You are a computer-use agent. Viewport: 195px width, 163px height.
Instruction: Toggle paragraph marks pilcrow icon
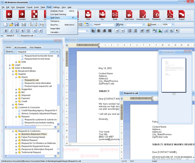tap(177, 31)
